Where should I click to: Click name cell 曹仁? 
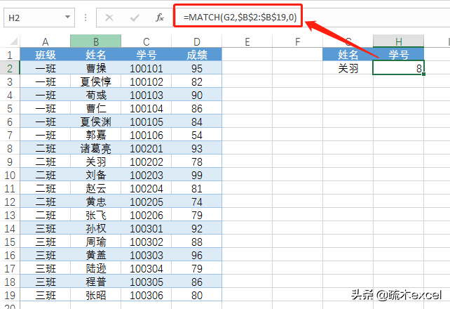(96, 108)
